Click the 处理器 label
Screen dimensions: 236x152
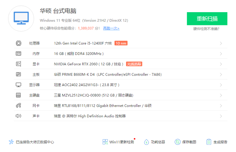tap(34, 43)
